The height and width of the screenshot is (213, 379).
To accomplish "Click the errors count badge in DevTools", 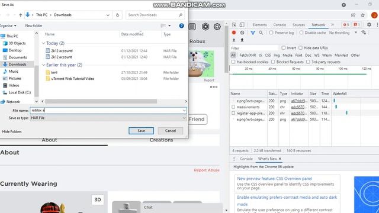I will tap(346, 25).
